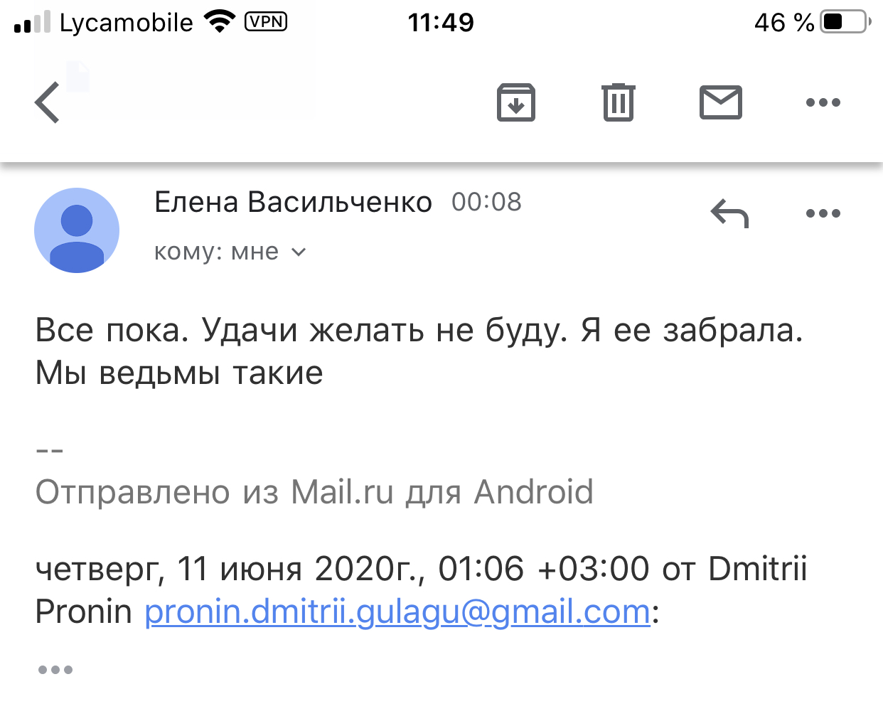Show the trimmed quoted text
This screenshot has width=883, height=721.
tap(55, 670)
